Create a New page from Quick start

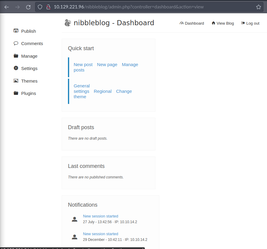(107, 65)
